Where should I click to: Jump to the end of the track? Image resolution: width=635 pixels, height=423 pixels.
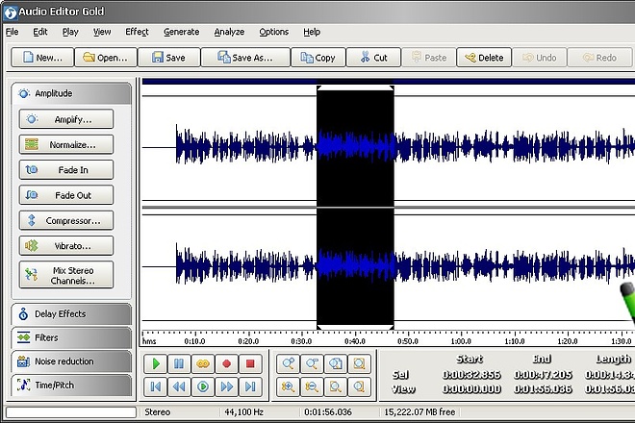click(x=250, y=386)
